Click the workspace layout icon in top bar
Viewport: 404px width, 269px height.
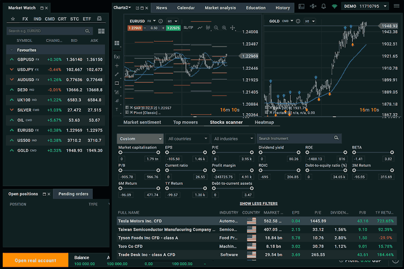click(x=301, y=6)
